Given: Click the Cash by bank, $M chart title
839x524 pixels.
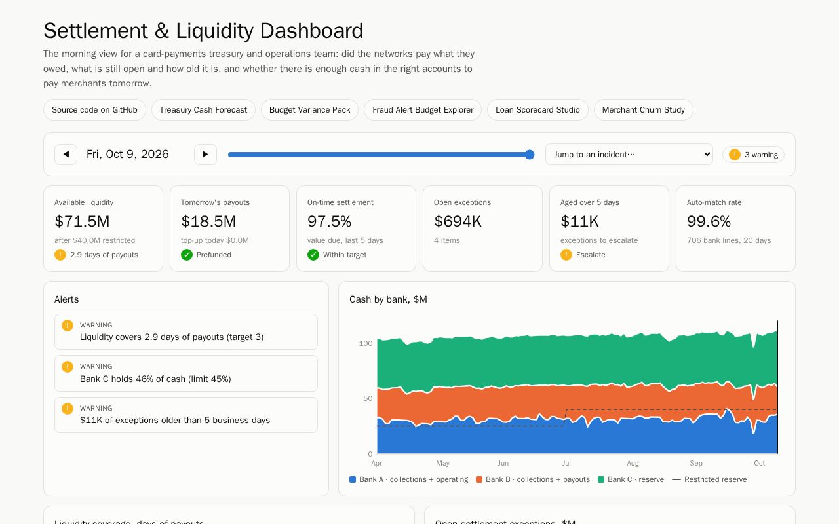Looking at the screenshot, I should click(388, 299).
